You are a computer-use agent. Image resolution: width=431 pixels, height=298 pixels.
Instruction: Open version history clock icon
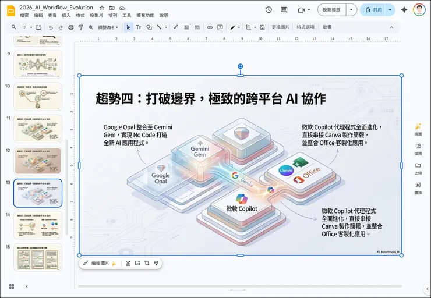pyautogui.click(x=269, y=10)
